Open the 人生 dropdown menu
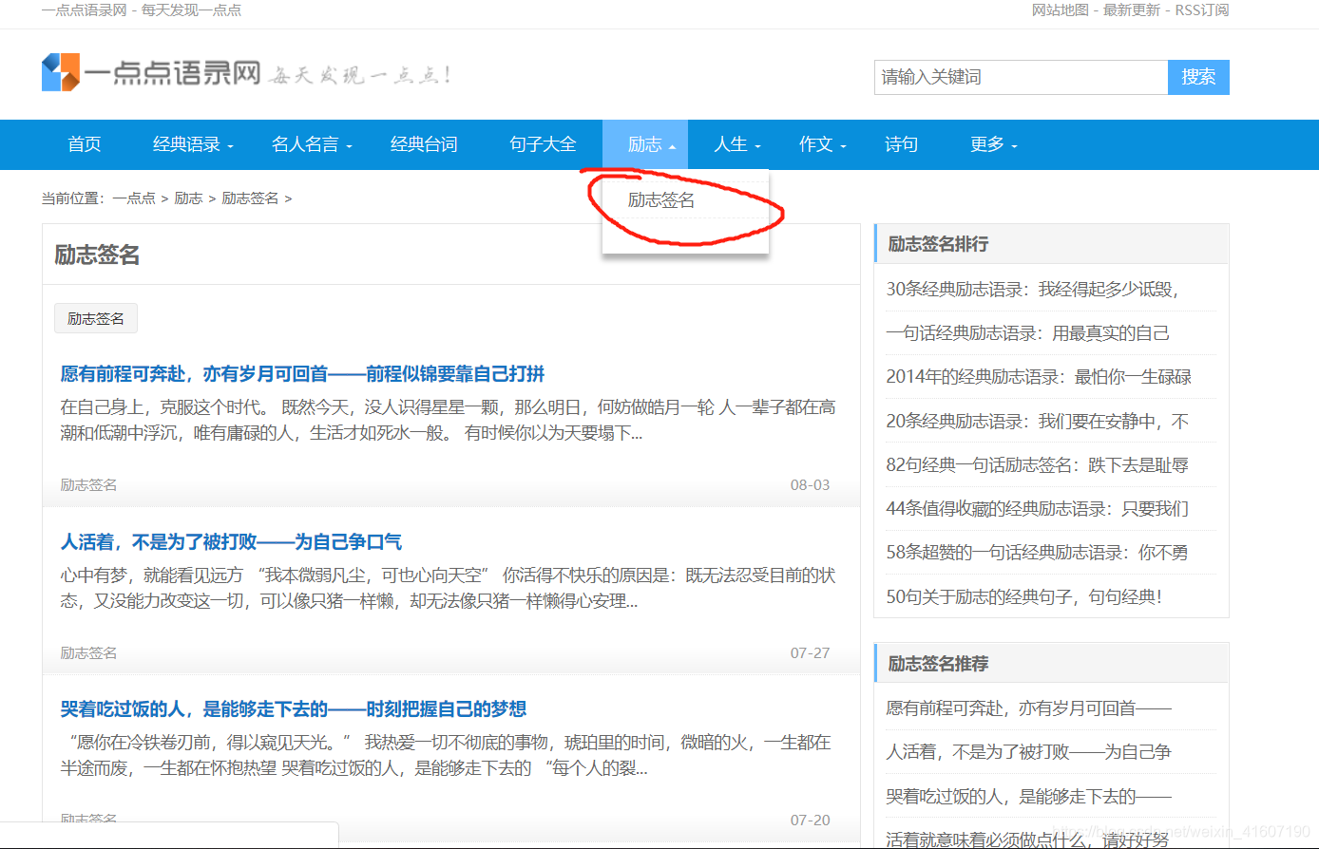The height and width of the screenshot is (849, 1319). point(732,144)
